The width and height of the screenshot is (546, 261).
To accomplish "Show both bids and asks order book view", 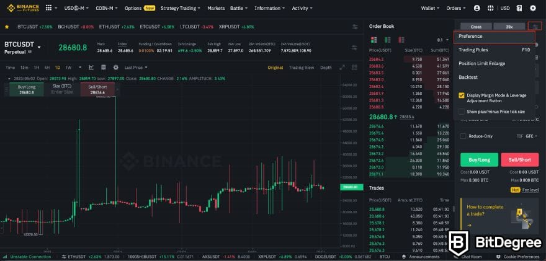I will 374,40.
